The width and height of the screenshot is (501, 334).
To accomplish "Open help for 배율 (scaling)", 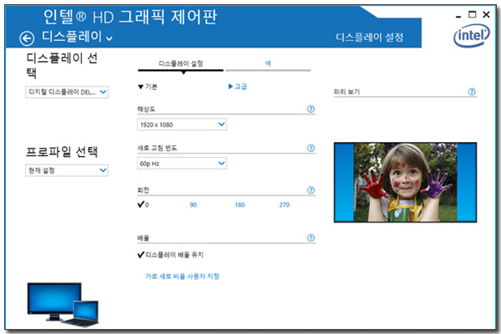I will (x=311, y=238).
